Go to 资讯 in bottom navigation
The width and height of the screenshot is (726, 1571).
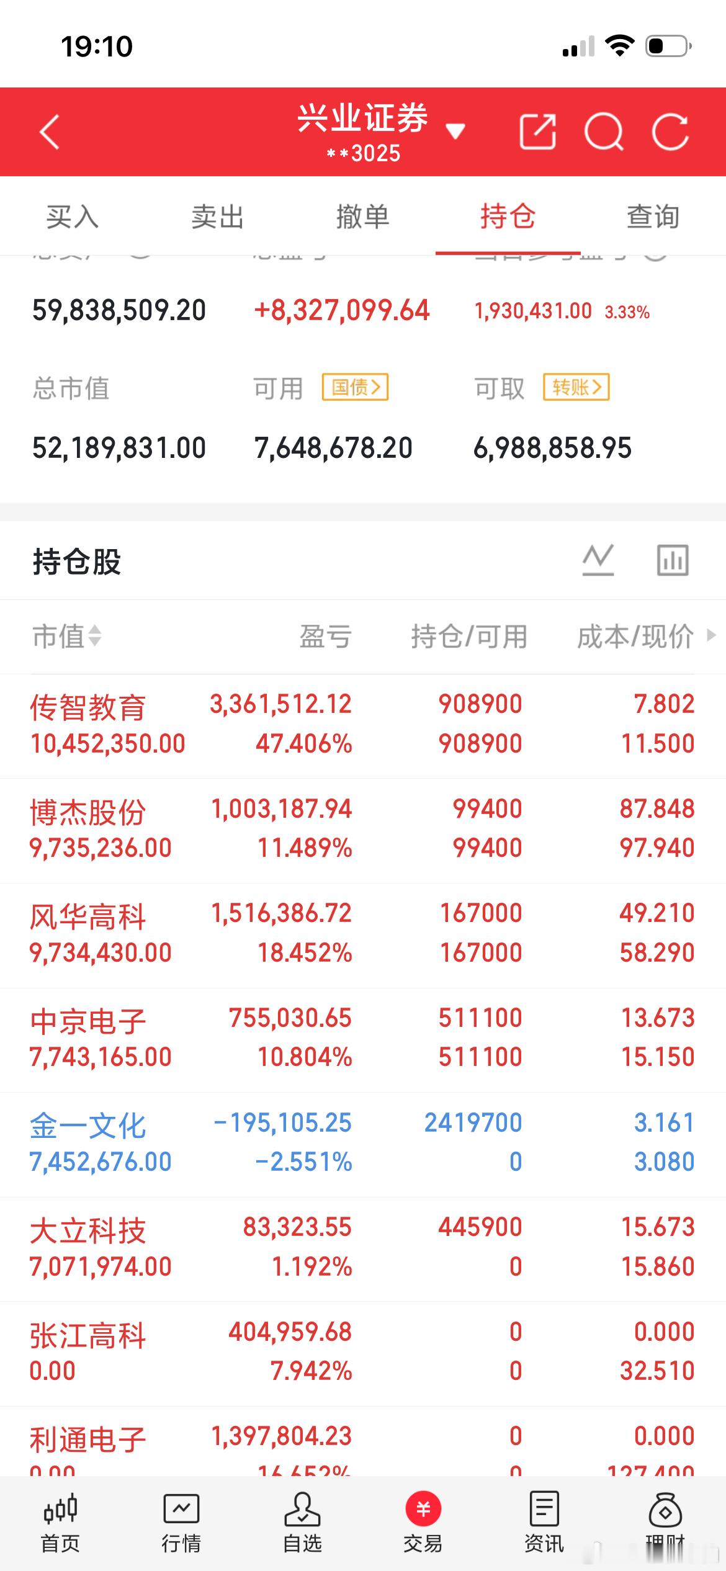544,1523
